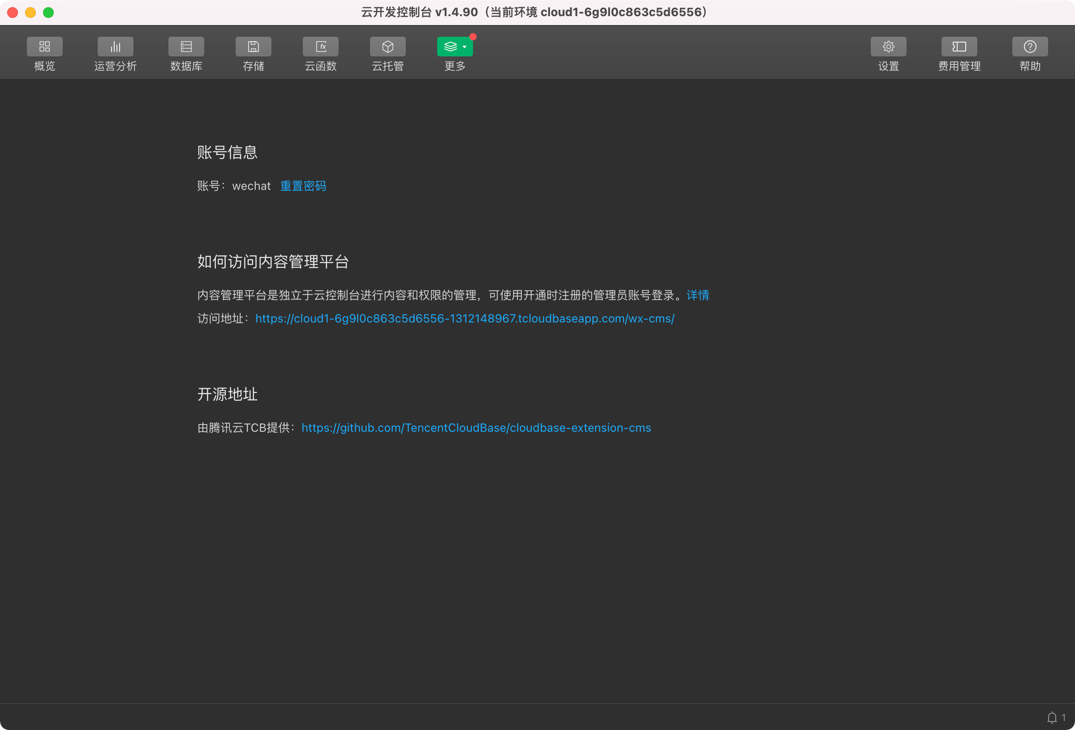Open the 帮助 question mark icon

(1030, 46)
